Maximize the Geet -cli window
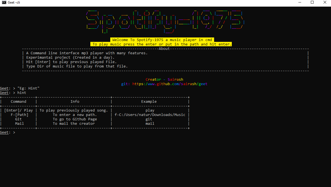Image resolution: width=331 pixels, height=187 pixels. [312, 2]
